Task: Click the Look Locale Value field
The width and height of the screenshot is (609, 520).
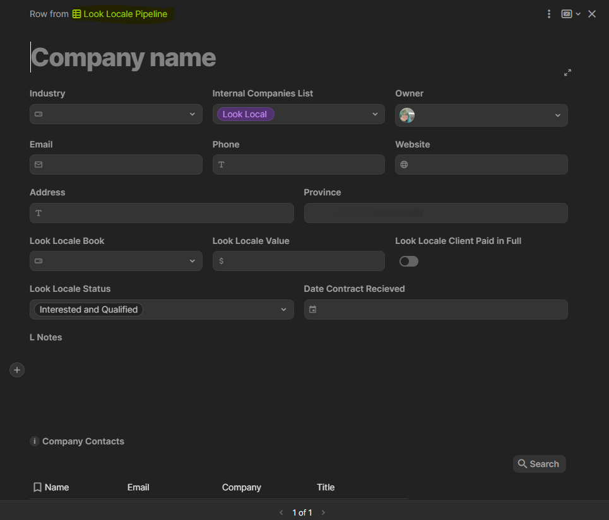Action: click(x=303, y=261)
